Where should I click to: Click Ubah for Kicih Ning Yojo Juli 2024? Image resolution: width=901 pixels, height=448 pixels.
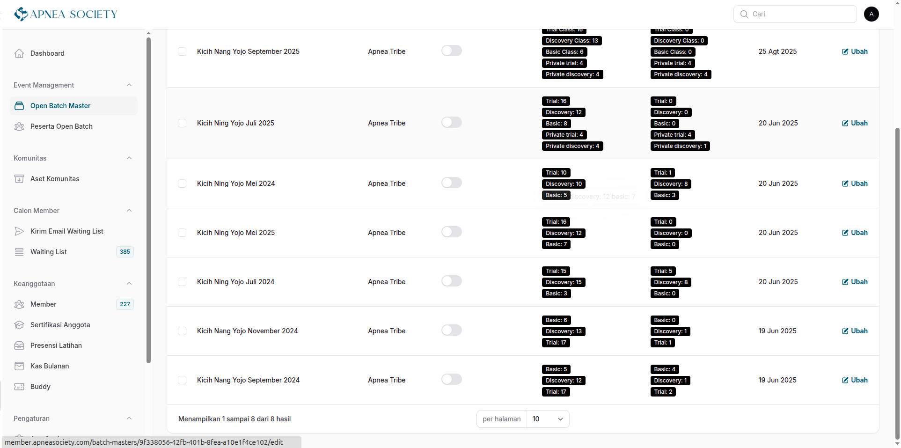[x=855, y=282]
